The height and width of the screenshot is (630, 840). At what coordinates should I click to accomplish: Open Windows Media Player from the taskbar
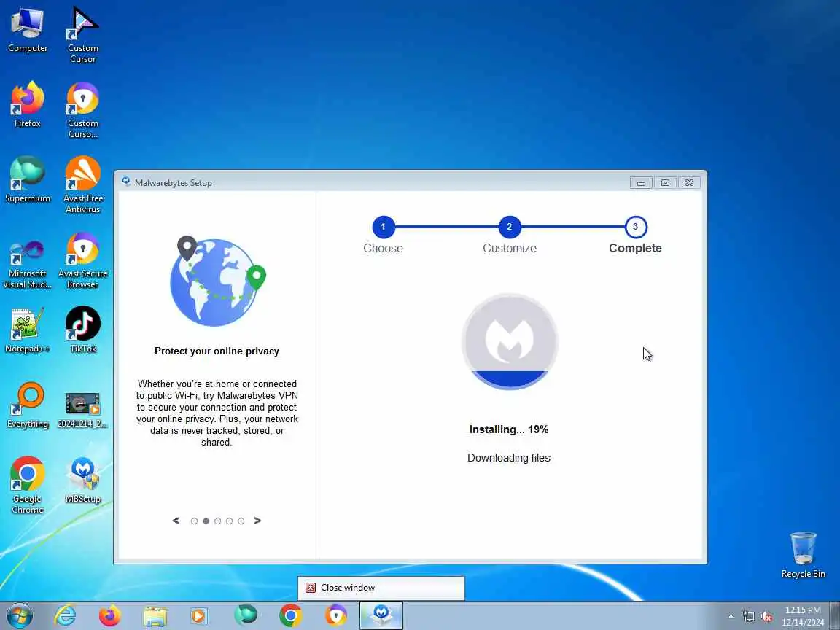pos(201,615)
